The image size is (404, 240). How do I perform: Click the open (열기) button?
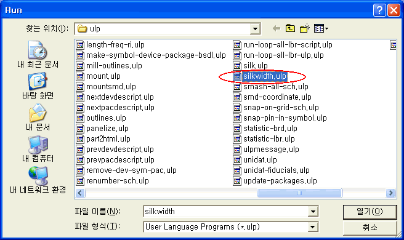[x=370, y=212]
